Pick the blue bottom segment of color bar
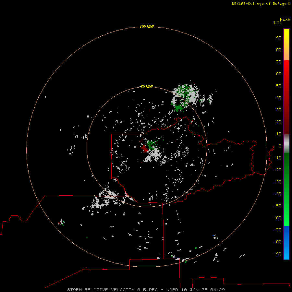Image resolution: width=292 pixels, height=292 pixels. [x=286, y=243]
